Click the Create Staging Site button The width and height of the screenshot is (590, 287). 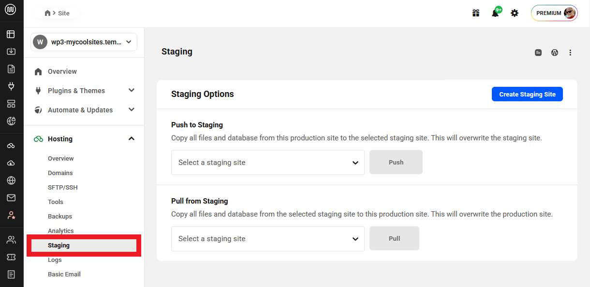pyautogui.click(x=527, y=94)
